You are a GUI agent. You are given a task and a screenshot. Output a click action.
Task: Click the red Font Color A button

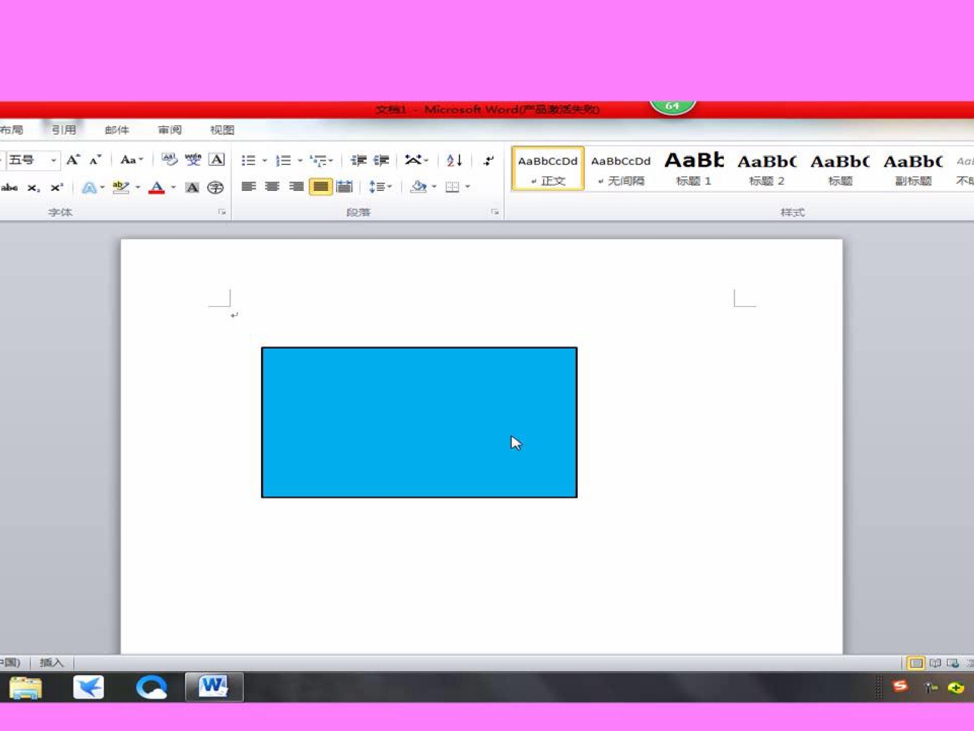point(157,188)
